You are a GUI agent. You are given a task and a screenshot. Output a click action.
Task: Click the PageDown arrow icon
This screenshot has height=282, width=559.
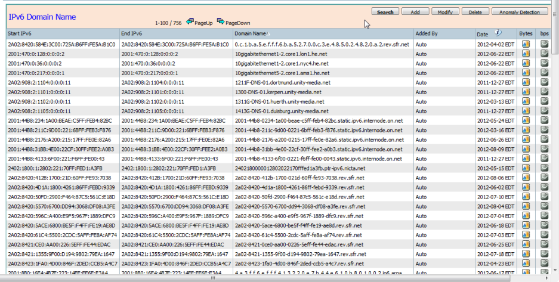tap(221, 21)
